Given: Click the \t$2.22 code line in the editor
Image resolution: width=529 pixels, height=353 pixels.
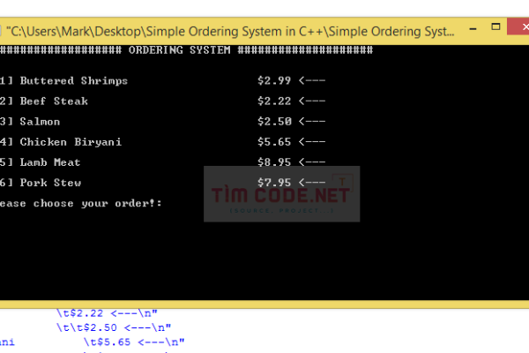Looking at the screenshot, I should click(107, 313).
